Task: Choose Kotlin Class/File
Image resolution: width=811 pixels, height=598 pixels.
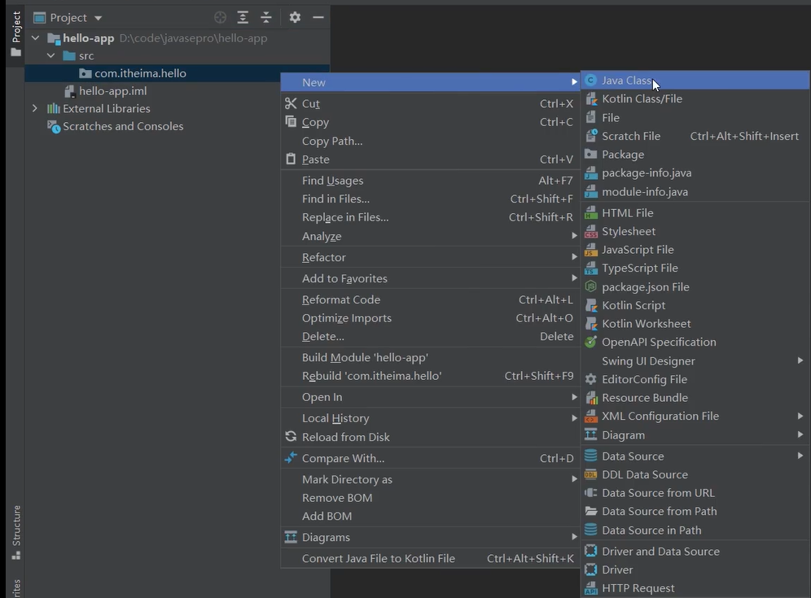Action: [695, 98]
